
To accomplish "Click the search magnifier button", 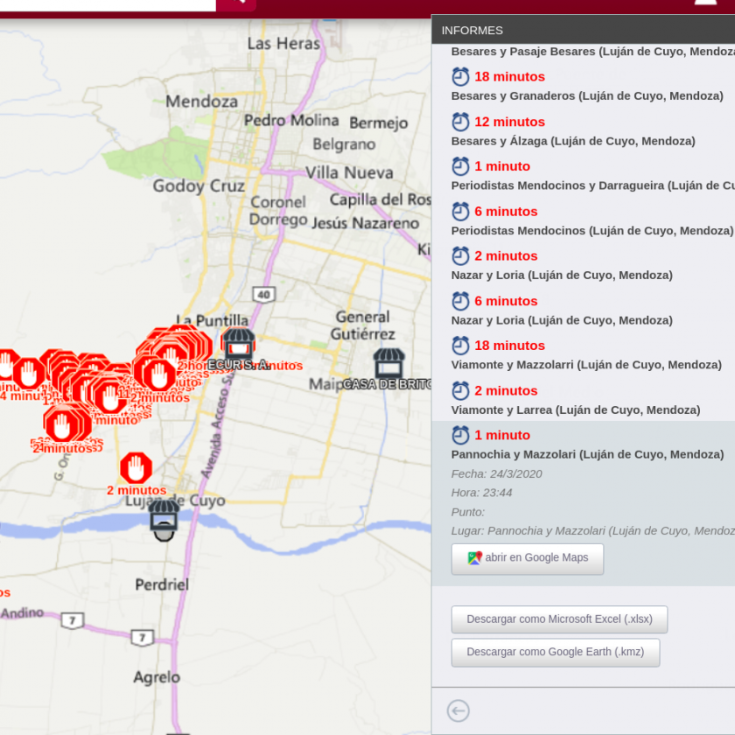I will (x=235, y=3).
